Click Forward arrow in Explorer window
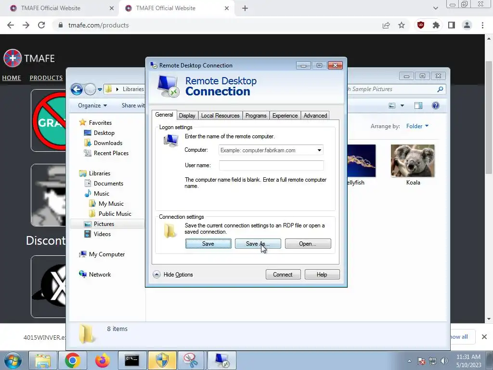This screenshot has width=493, height=370. tap(90, 89)
